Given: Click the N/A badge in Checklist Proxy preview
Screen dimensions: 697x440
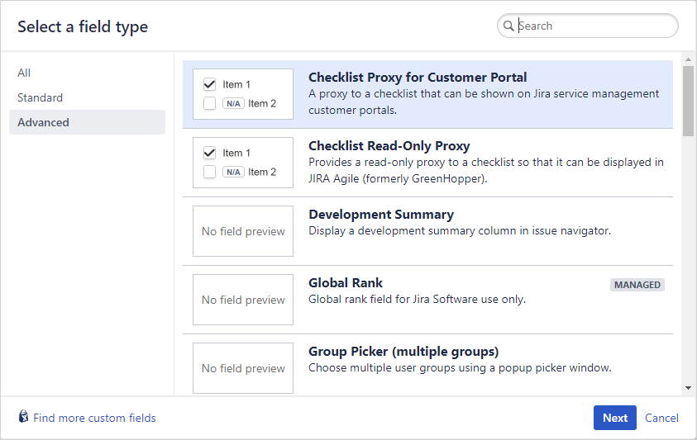Looking at the screenshot, I should 233,103.
